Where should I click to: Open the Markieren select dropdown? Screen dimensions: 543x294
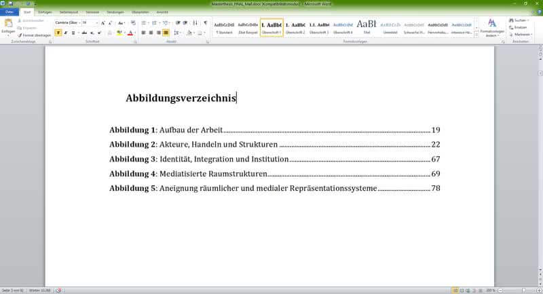(521, 35)
